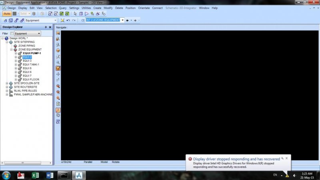The image size is (320, 180).
Task: Click the first blue window layout icon
Action: click(x=50, y=14)
